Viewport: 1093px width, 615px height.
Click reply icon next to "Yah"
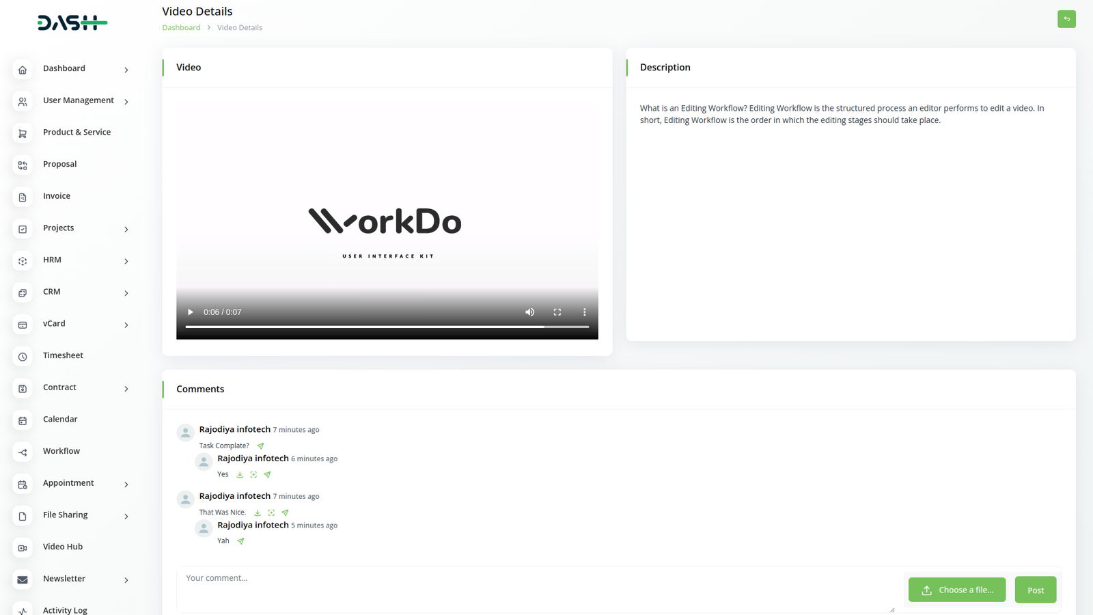pyautogui.click(x=240, y=541)
